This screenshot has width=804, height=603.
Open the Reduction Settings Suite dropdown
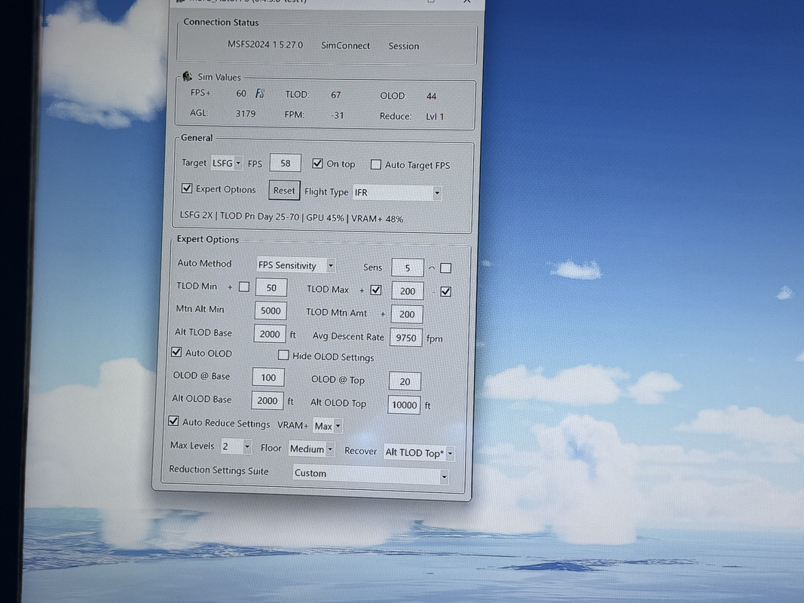371,474
